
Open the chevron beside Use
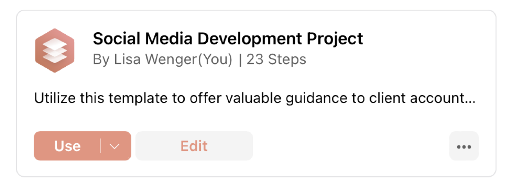[x=115, y=146]
